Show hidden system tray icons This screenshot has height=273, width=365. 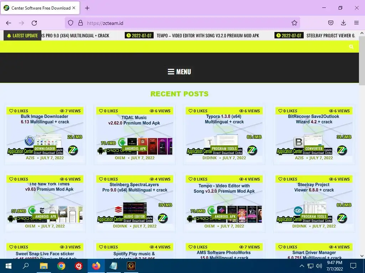[302, 266]
